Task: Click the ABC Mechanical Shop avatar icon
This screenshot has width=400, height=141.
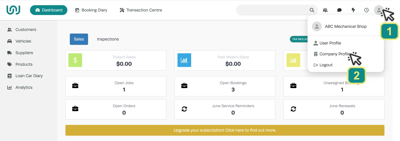Action: point(317,26)
